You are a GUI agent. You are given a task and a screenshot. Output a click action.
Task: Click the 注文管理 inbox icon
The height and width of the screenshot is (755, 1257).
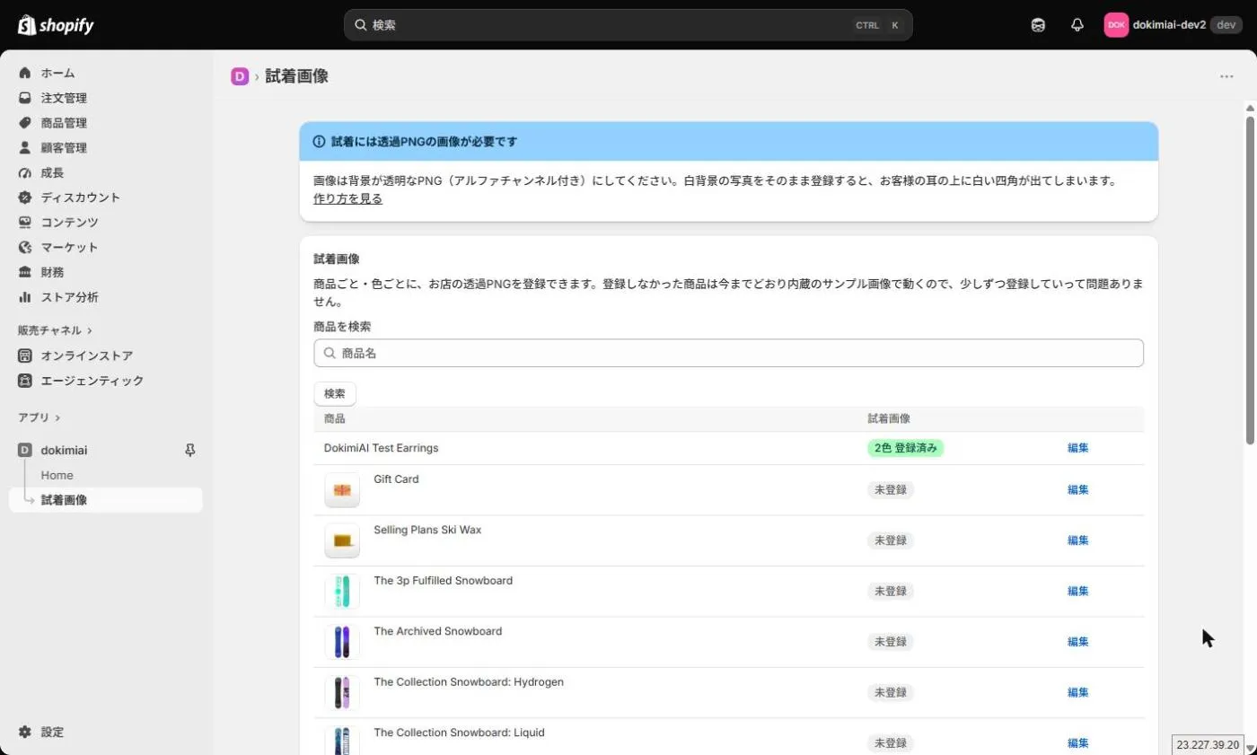tap(25, 98)
